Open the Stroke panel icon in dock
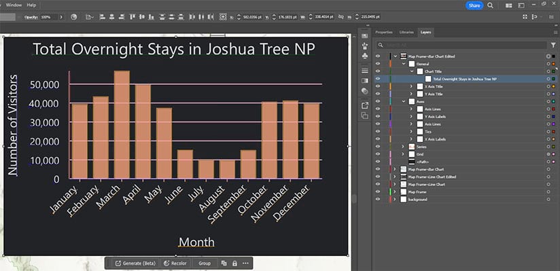 coord(365,71)
